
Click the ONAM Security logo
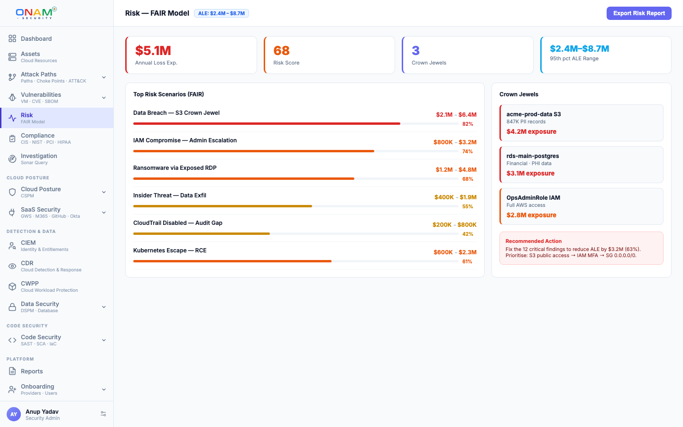tap(36, 13)
